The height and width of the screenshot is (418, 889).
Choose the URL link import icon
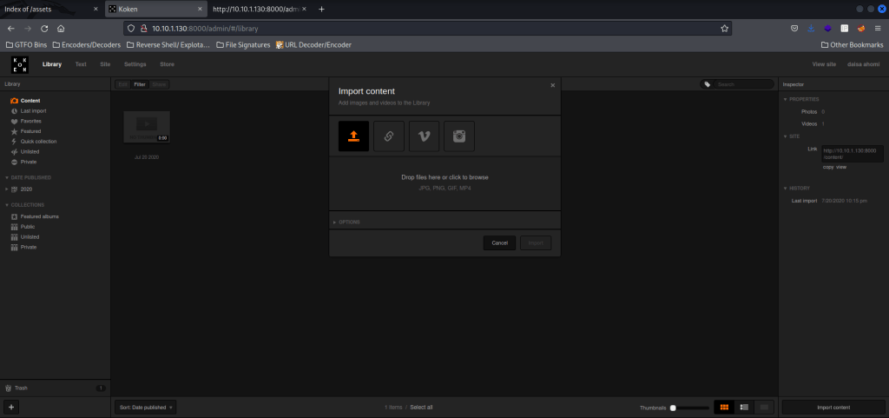tap(389, 136)
